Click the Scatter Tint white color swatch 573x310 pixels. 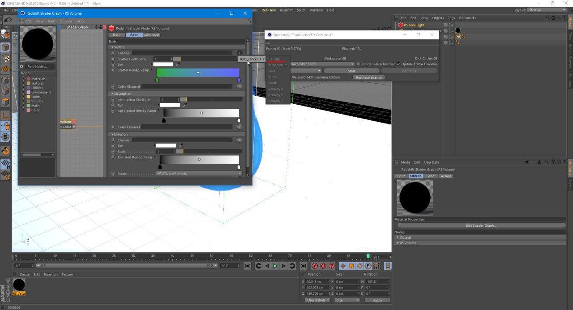(x=163, y=64)
